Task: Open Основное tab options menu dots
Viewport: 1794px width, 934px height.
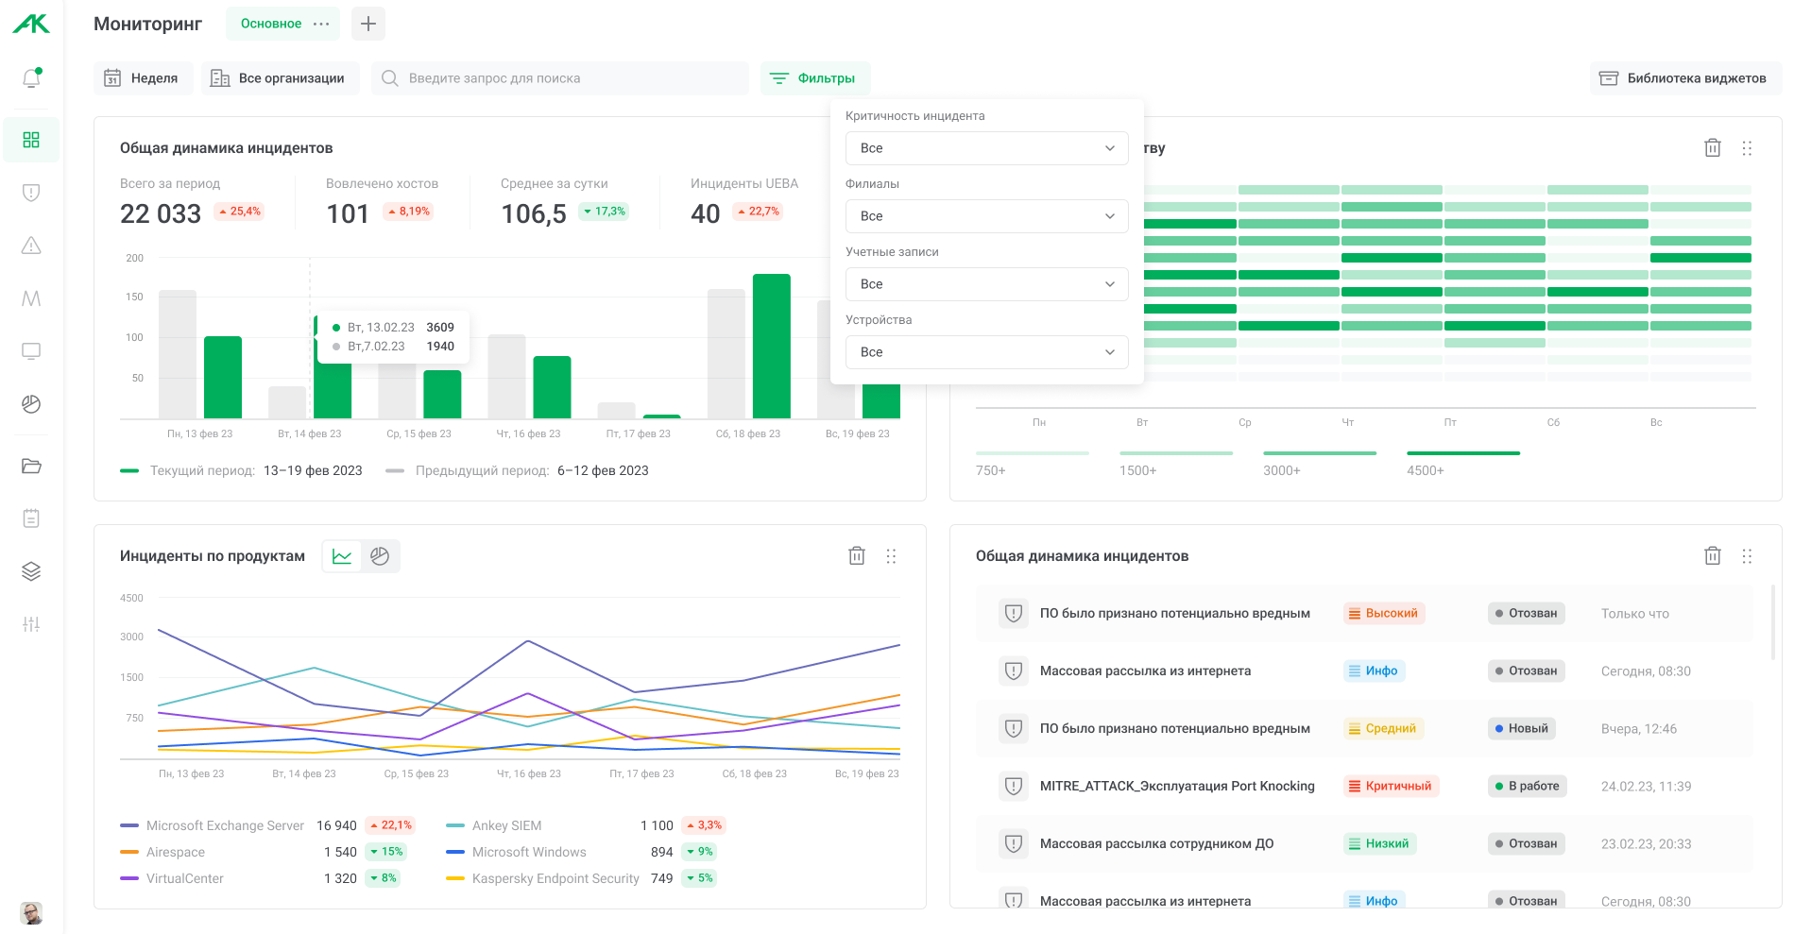Action: [x=321, y=24]
